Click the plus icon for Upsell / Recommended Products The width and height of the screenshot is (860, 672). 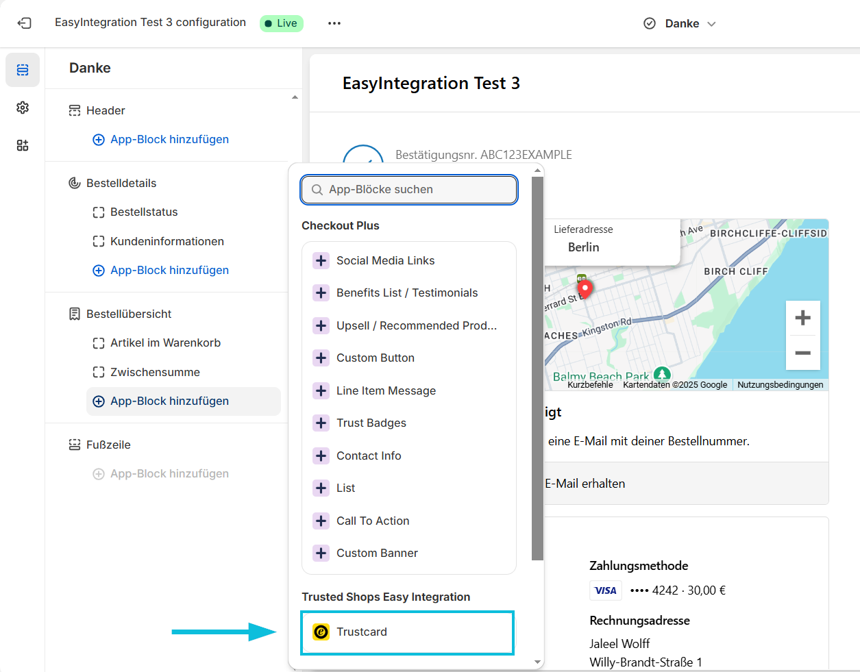[321, 325]
